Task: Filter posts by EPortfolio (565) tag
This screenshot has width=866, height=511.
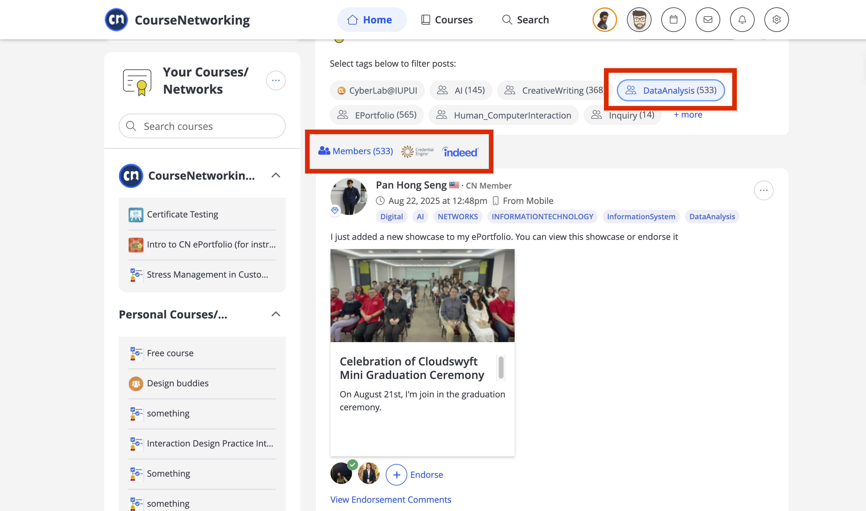Action: point(377,115)
